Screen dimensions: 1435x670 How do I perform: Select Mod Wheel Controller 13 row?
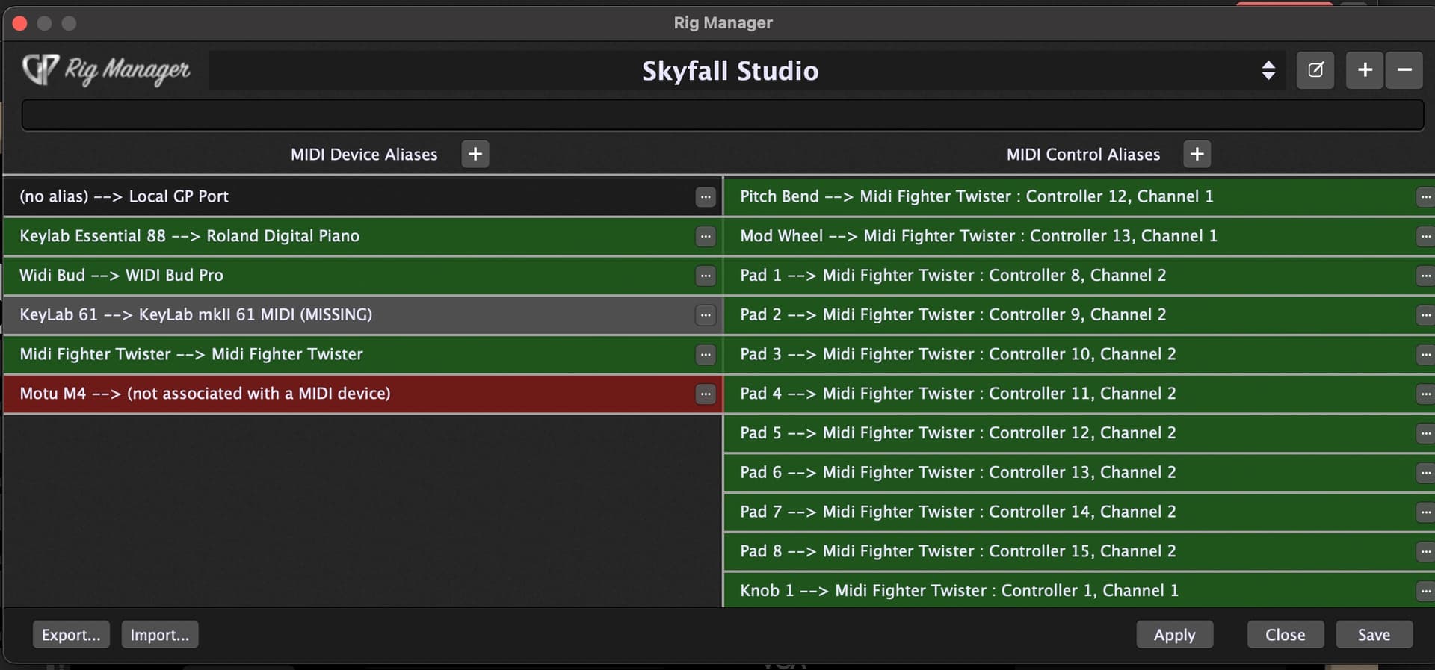[x=1079, y=236]
